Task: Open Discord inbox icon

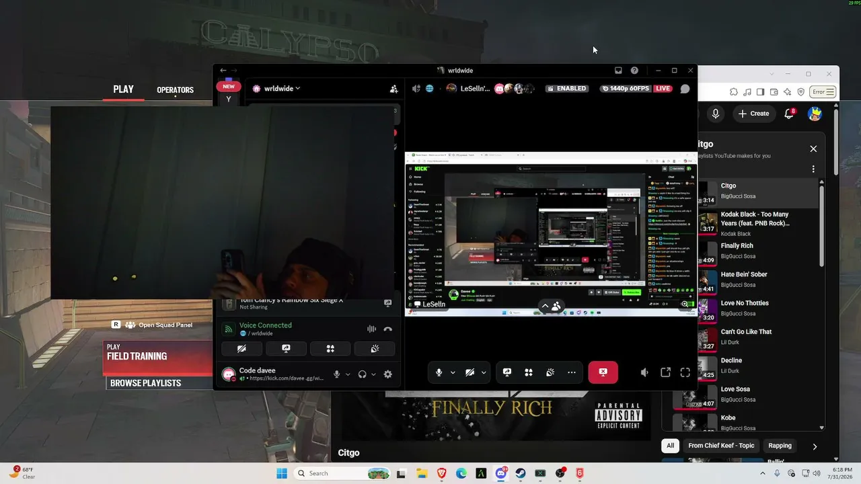Action: 618,71
